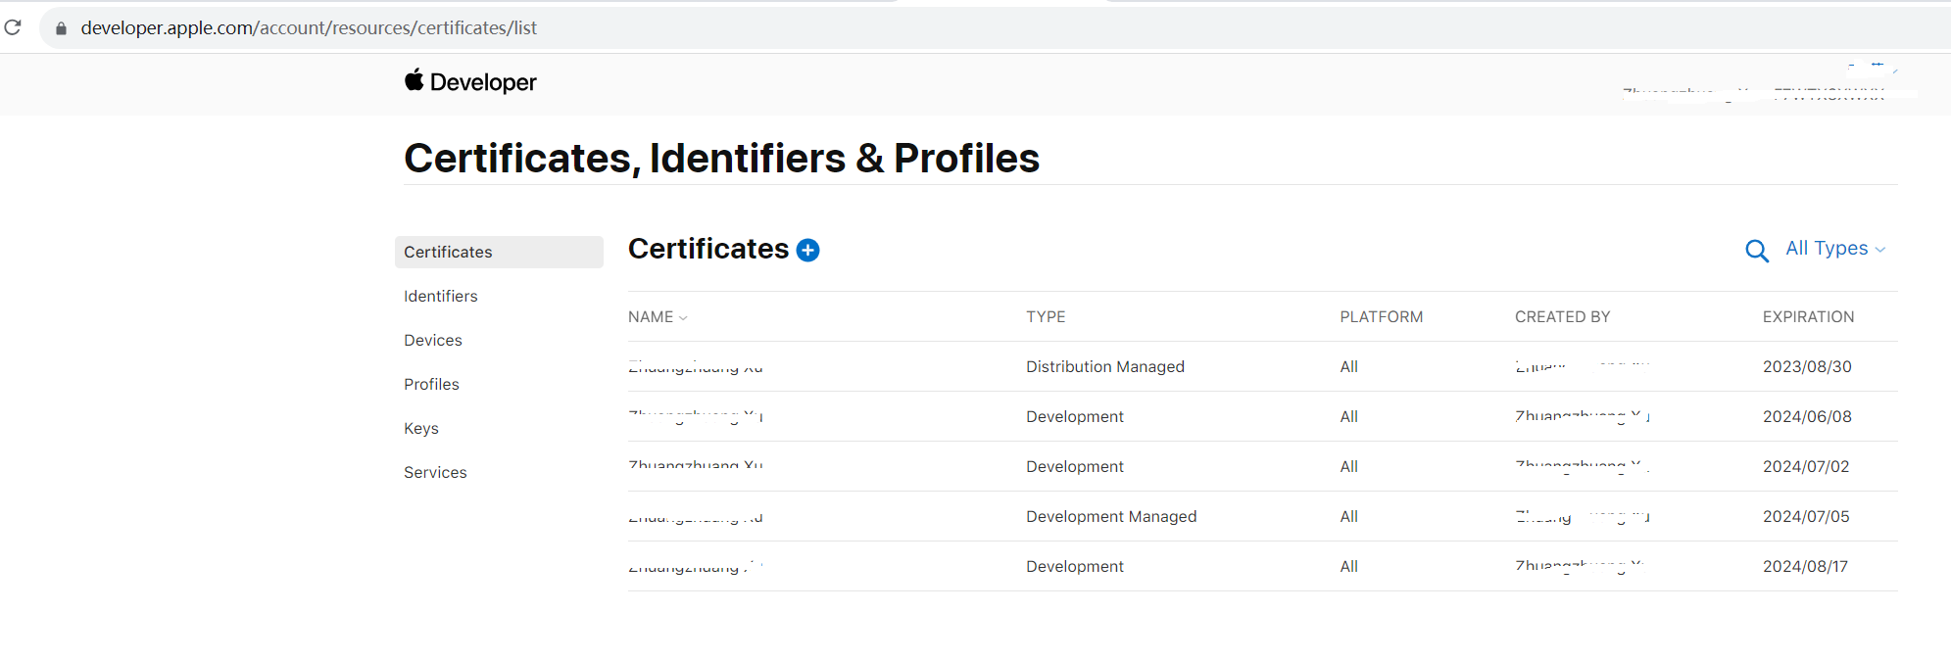
Task: Click the EXPIRATION column header
Action: click(x=1807, y=317)
